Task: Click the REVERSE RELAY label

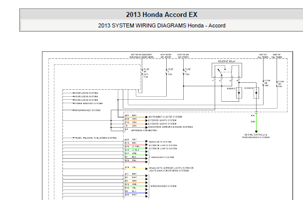Action: (227, 61)
